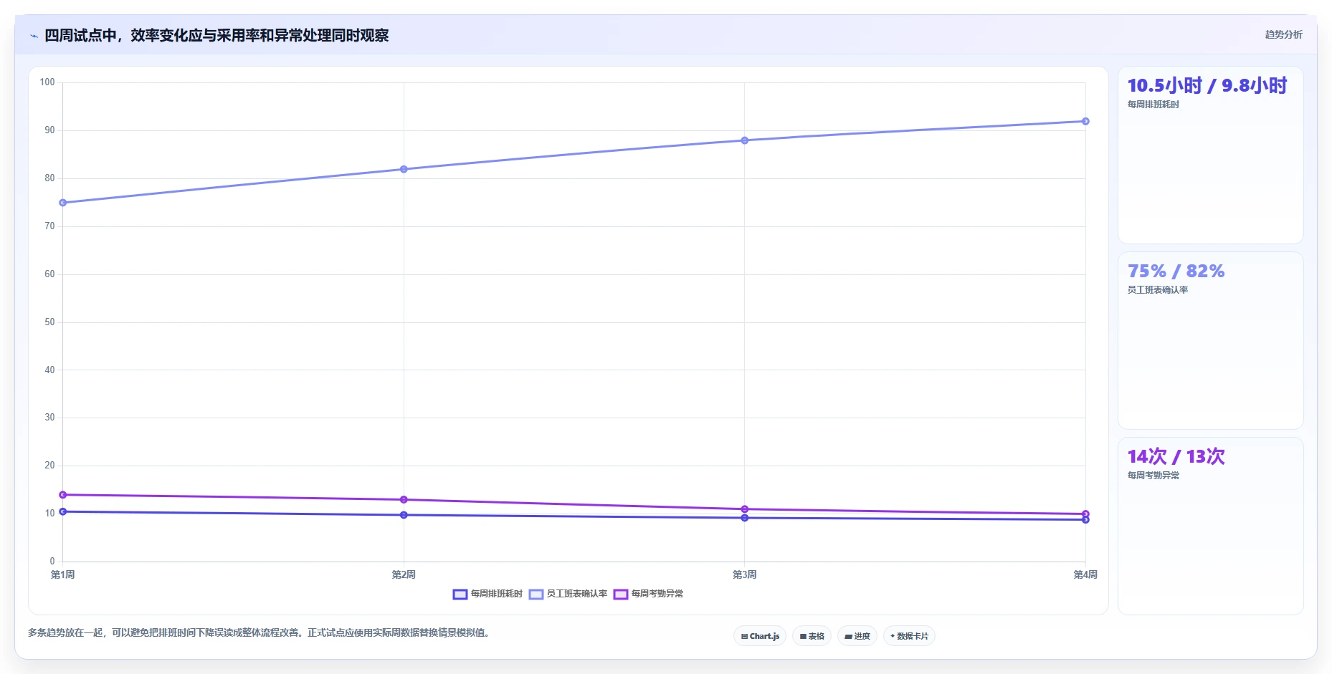Click 每周排班耗时 data point at 第2周
This screenshot has width=1332, height=674.
(404, 515)
